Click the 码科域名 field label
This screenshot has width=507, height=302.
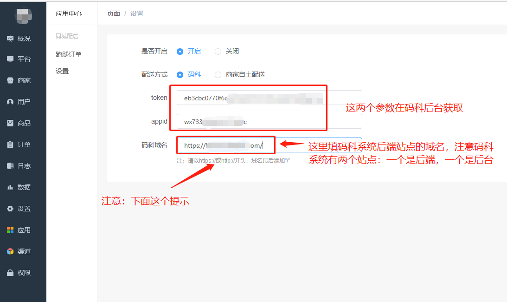(x=154, y=145)
